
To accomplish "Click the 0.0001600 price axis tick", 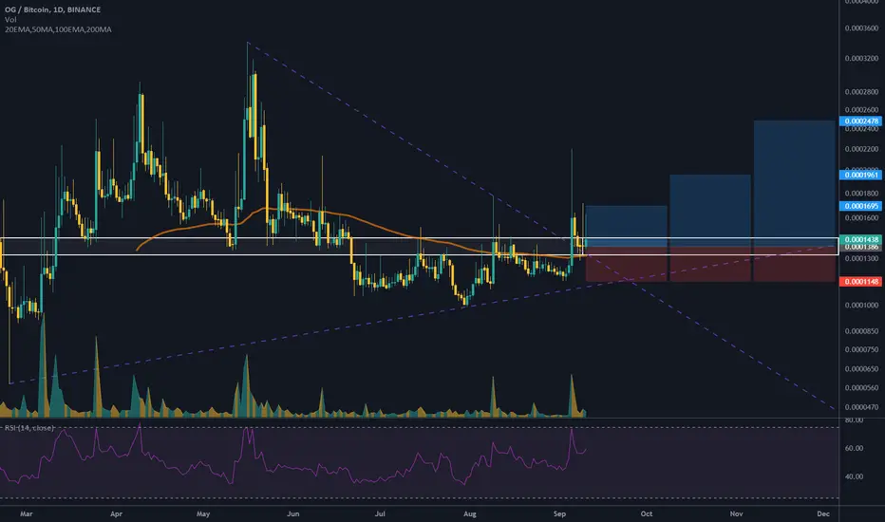I will click(861, 218).
